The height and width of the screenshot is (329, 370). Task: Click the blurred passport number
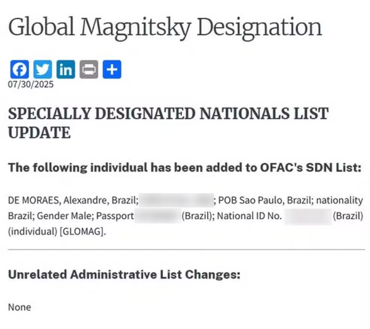point(157,217)
